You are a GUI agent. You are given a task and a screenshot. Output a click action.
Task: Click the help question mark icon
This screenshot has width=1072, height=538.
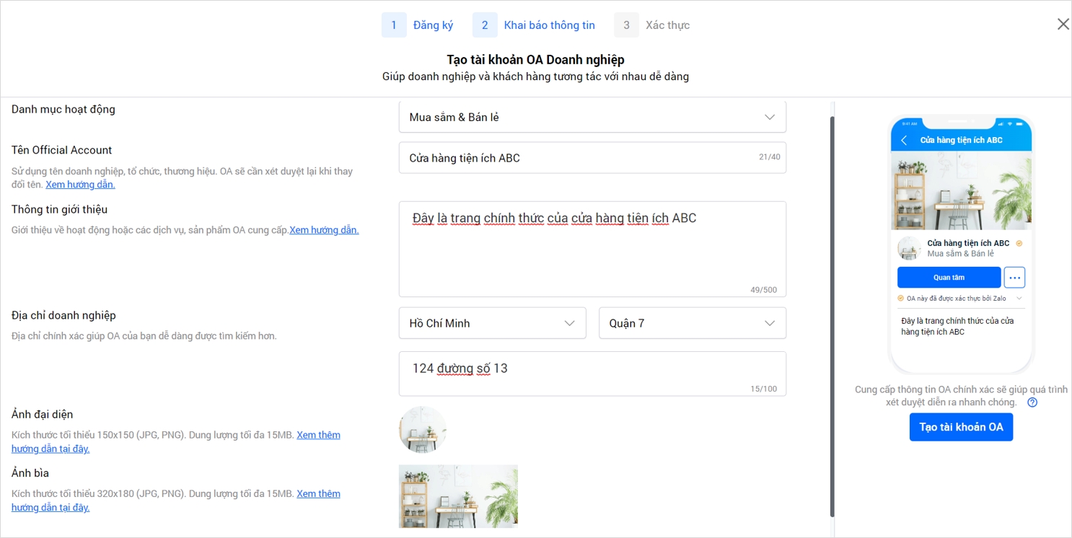[x=1032, y=402]
